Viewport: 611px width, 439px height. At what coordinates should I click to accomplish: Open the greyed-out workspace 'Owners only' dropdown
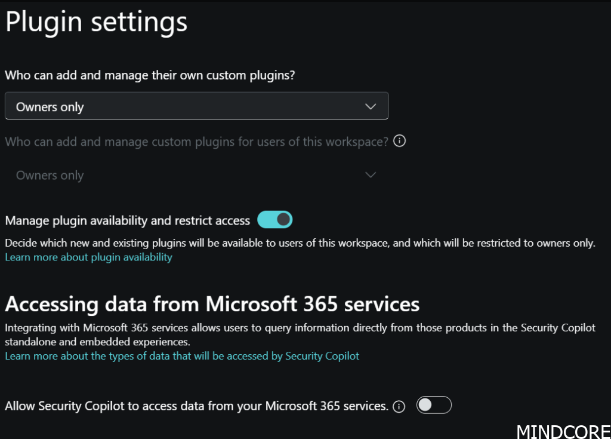(196, 175)
